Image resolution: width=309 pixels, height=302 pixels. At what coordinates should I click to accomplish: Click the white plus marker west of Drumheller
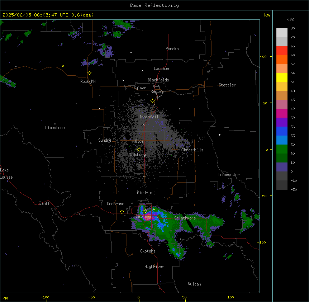click(x=219, y=135)
